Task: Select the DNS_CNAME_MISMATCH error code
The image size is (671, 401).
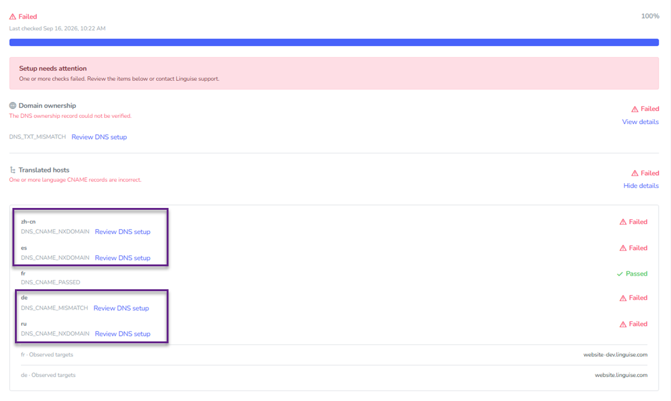Action: (54, 308)
